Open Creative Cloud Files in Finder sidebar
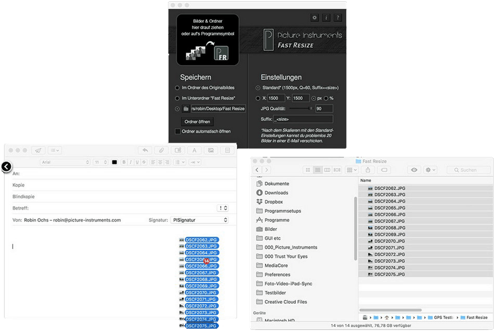The image size is (497, 331). [x=286, y=302]
